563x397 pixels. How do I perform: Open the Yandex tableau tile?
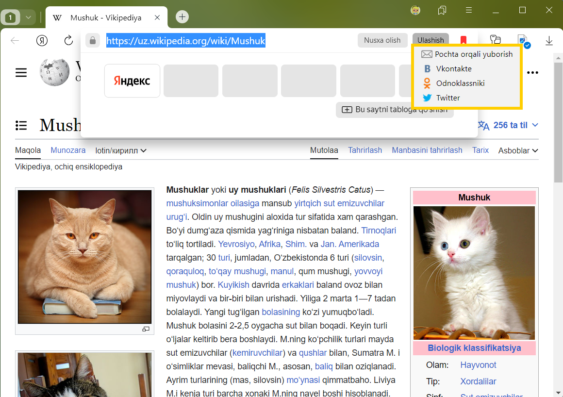coord(132,81)
